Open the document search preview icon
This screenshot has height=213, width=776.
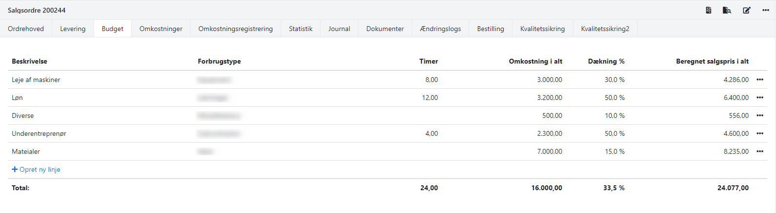727,10
